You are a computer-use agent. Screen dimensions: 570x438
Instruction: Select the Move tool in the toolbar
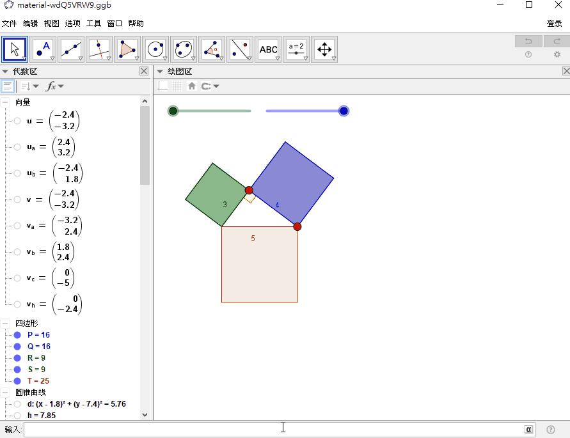point(15,49)
